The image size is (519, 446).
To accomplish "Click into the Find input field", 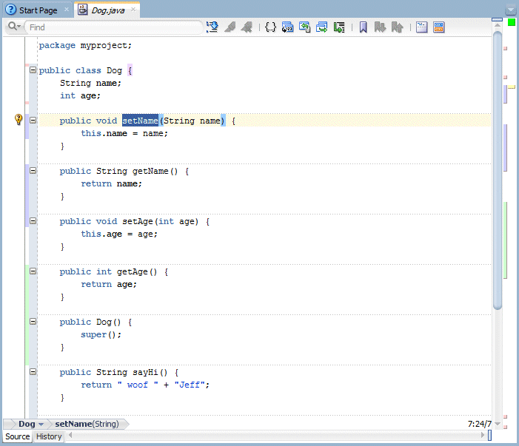I will pyautogui.click(x=113, y=27).
